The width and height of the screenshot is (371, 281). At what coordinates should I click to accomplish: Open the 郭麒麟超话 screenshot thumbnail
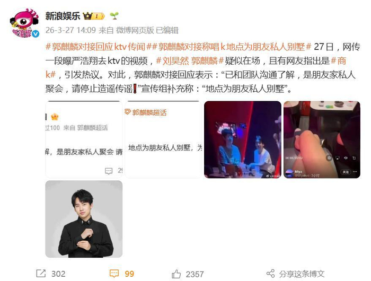click(84, 139)
